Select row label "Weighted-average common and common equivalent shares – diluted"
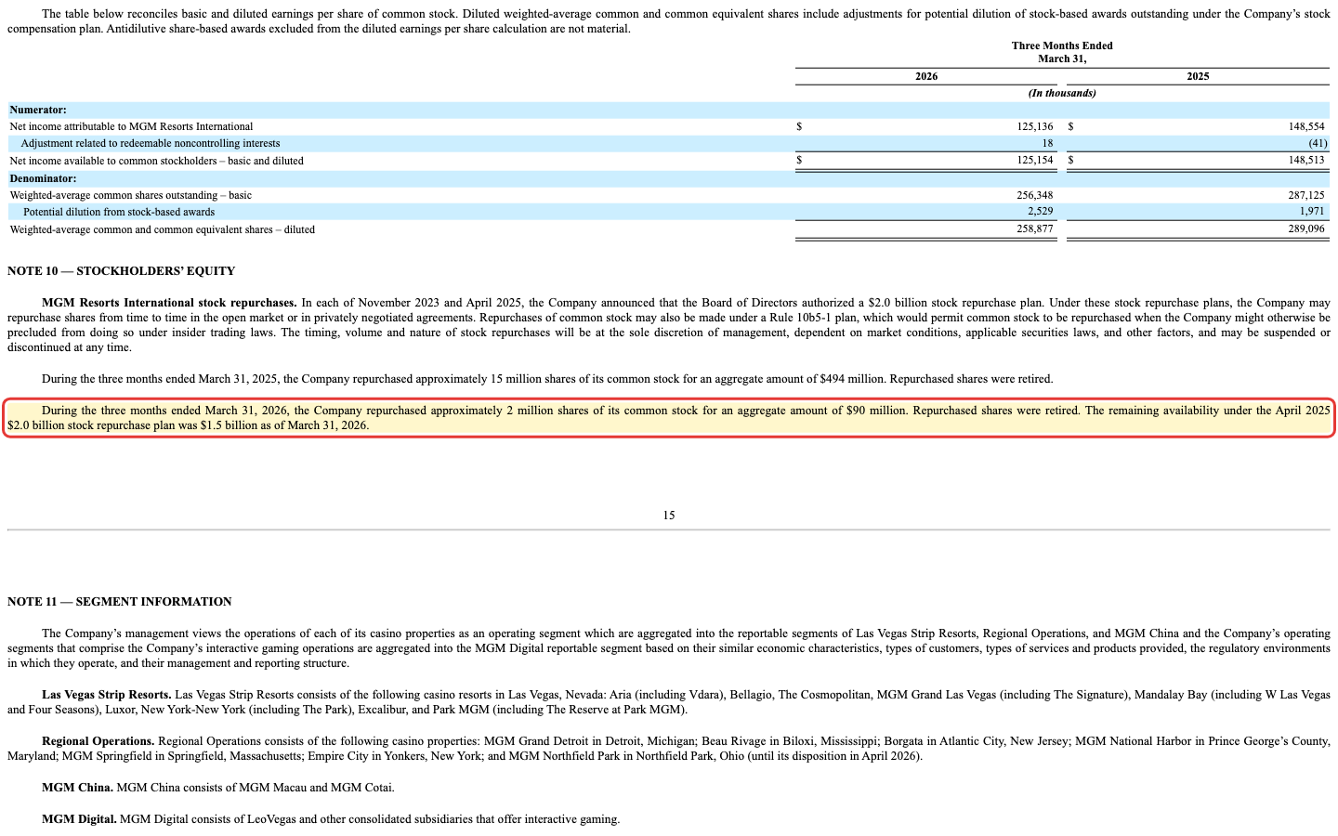Viewport: 1338px width, 836px height. point(162,229)
